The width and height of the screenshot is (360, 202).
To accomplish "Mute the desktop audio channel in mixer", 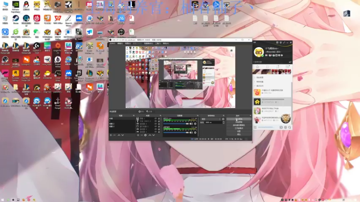I will [x=191, y=132].
